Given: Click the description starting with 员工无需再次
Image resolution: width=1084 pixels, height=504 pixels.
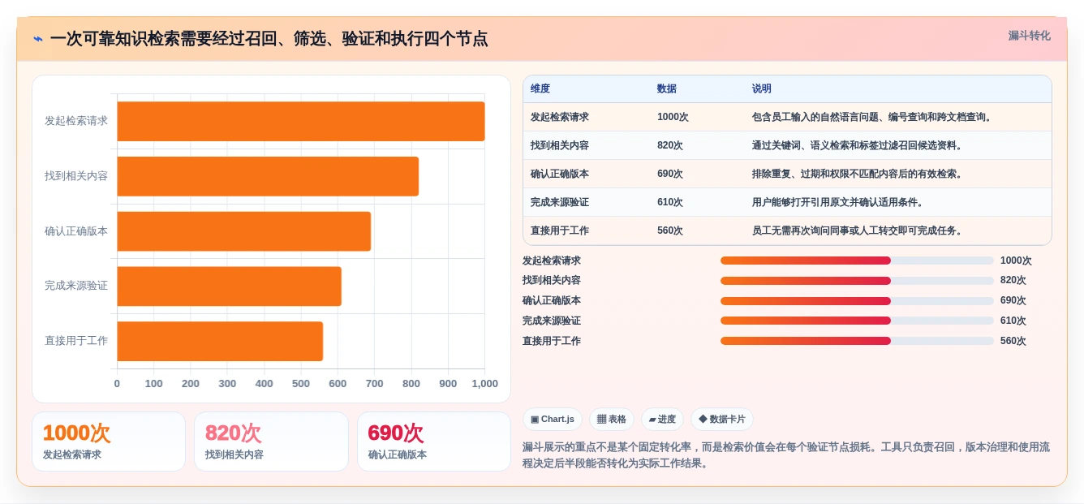Looking at the screenshot, I should pyautogui.click(x=858, y=230).
